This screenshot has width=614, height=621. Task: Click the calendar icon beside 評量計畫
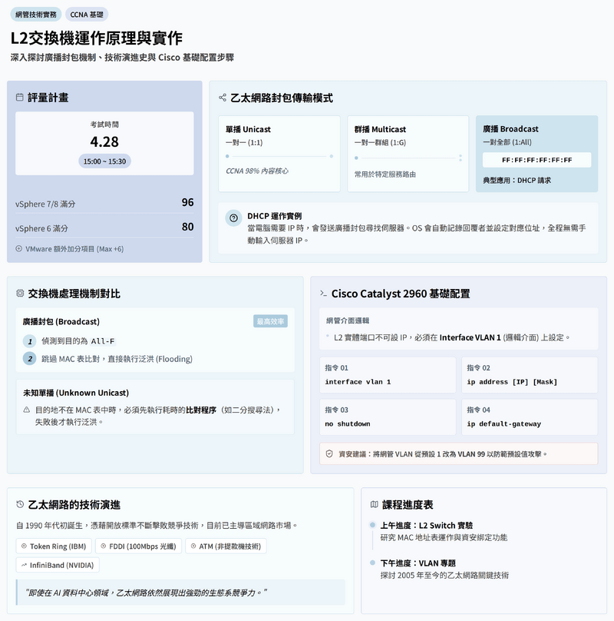click(20, 98)
